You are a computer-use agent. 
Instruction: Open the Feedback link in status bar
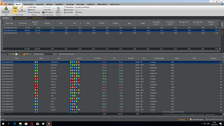pos(182,119)
